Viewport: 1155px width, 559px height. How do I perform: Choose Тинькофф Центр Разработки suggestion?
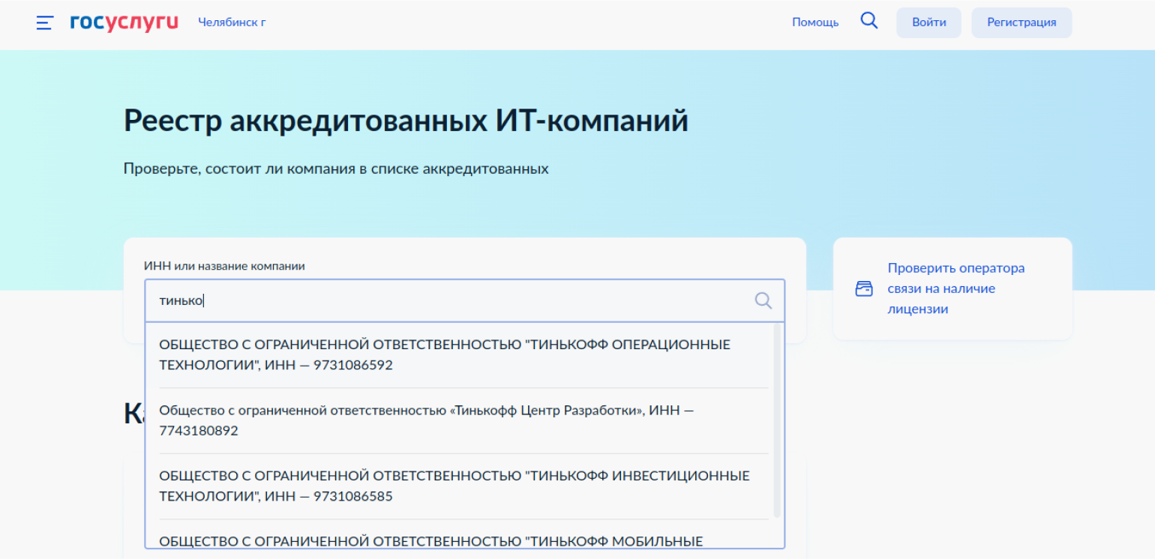426,420
